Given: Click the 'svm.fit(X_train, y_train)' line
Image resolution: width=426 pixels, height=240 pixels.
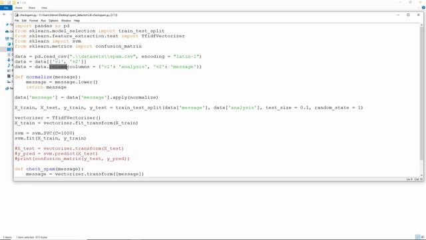Looking at the screenshot, I should coord(51,138).
